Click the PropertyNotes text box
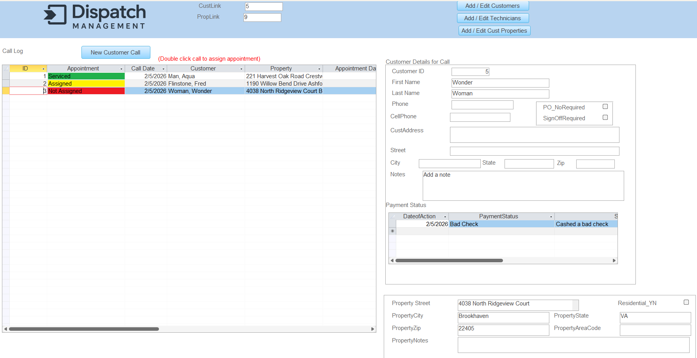This screenshot has height=358, width=697. click(x=573, y=345)
